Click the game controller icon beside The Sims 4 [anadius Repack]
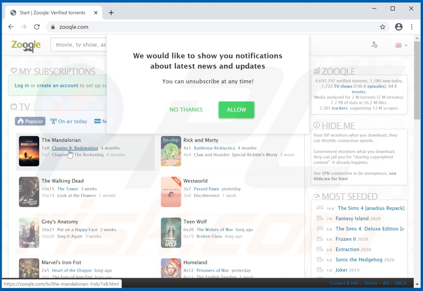423x291 pixels. tap(320, 208)
